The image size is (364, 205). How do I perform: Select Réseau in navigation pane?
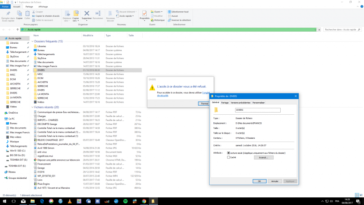(12, 172)
